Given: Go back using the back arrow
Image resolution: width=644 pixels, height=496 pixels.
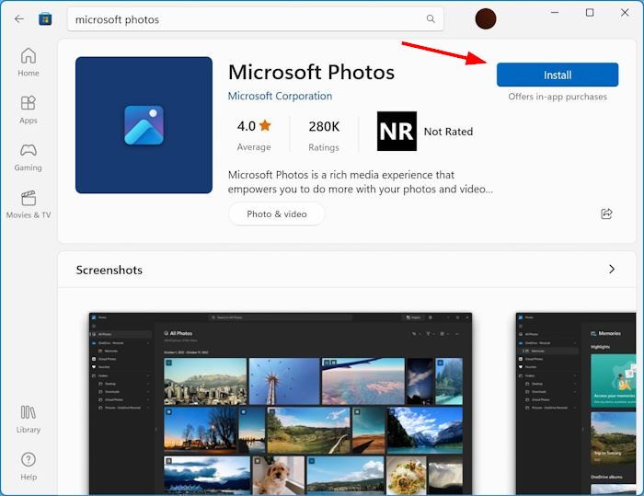Looking at the screenshot, I should coord(19,19).
